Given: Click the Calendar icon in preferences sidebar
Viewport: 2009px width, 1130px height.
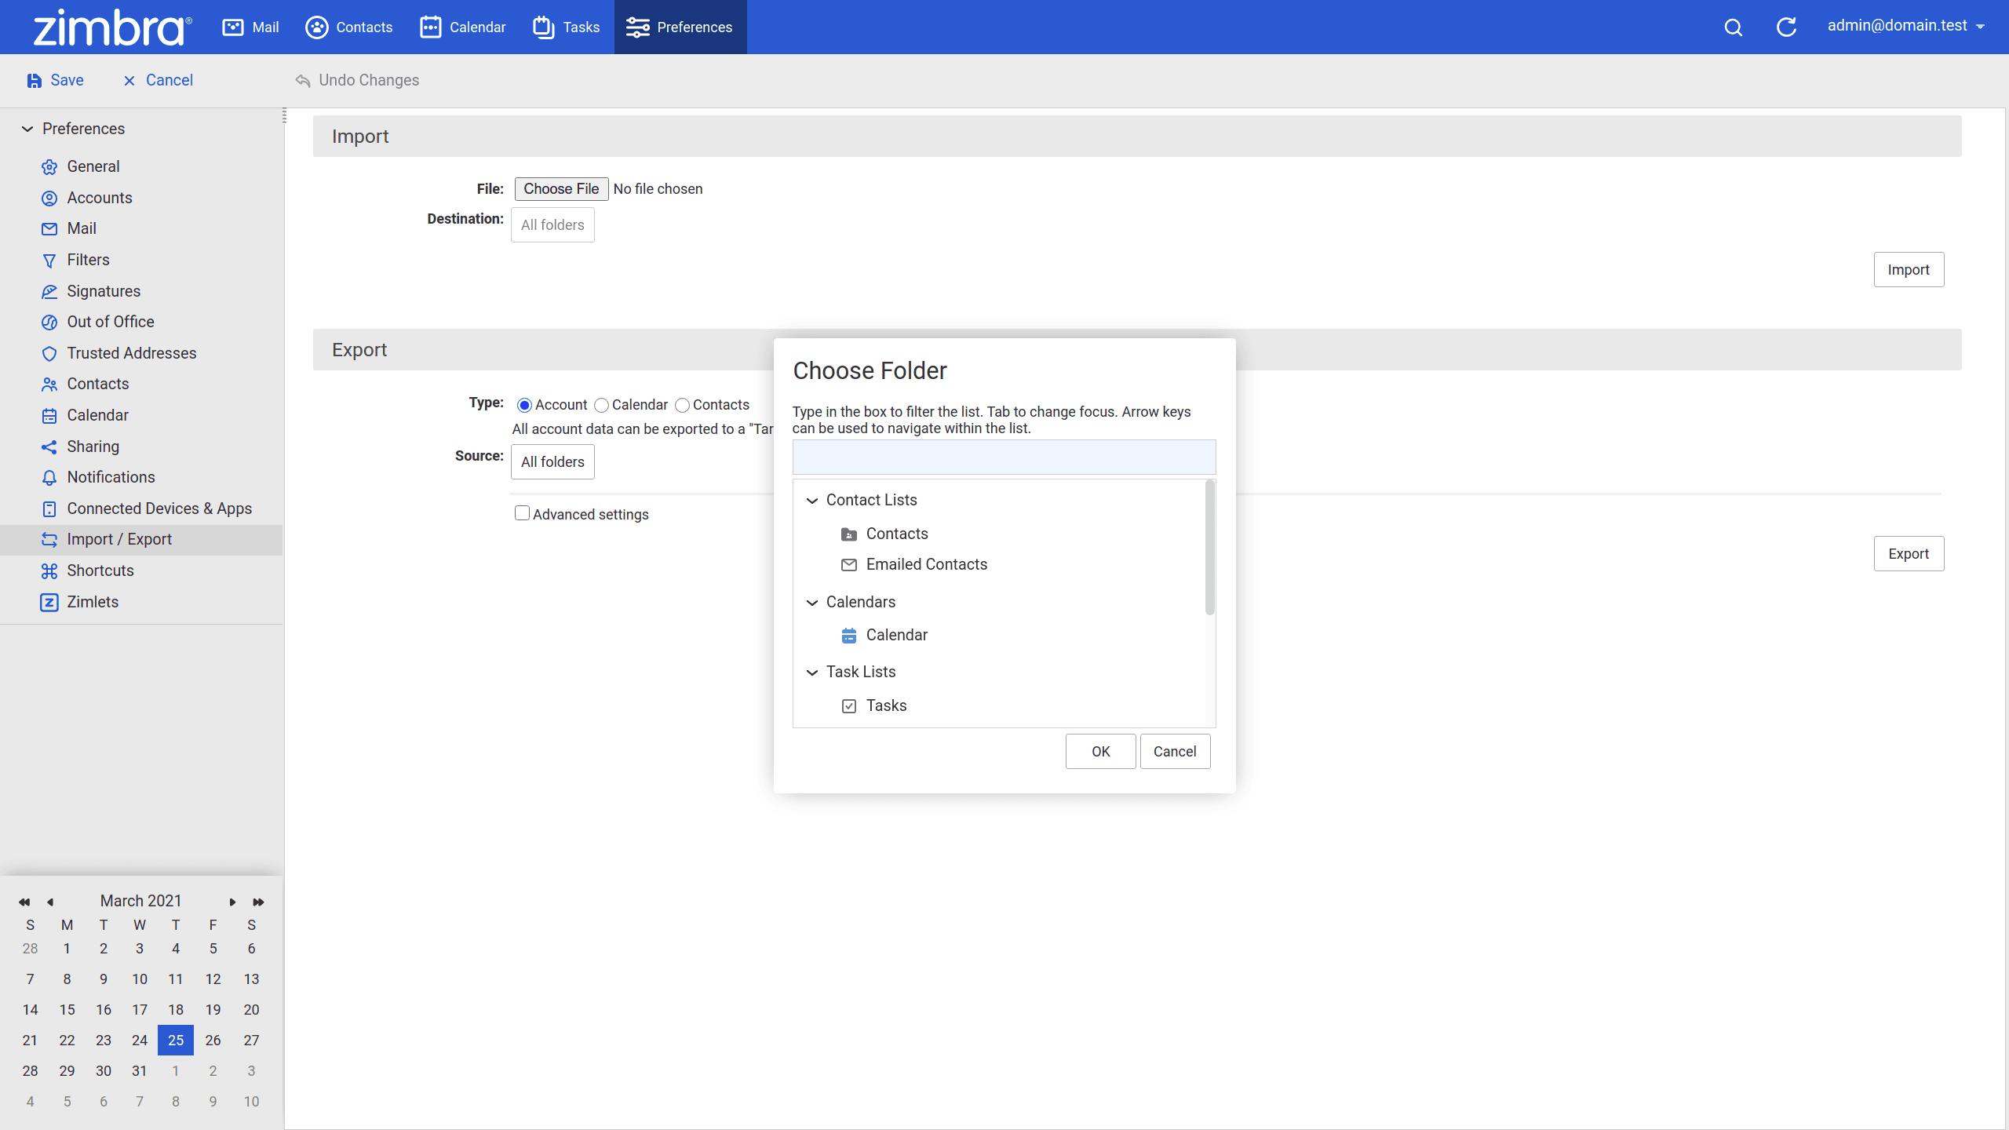Looking at the screenshot, I should point(49,416).
